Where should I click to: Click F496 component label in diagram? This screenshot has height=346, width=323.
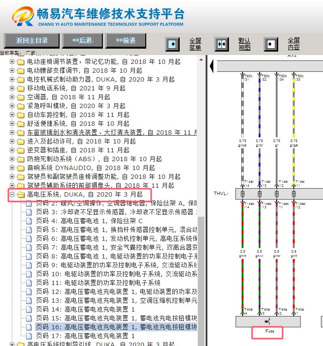(270, 331)
